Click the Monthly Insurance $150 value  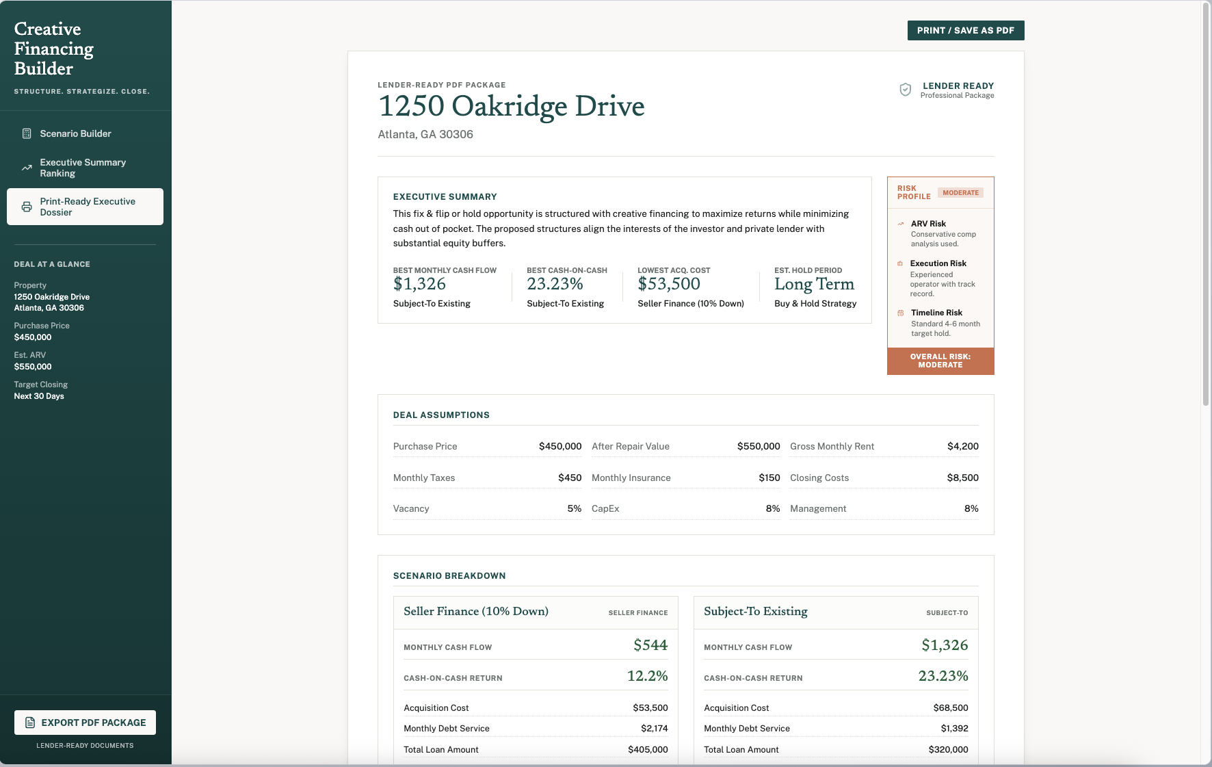click(x=769, y=478)
